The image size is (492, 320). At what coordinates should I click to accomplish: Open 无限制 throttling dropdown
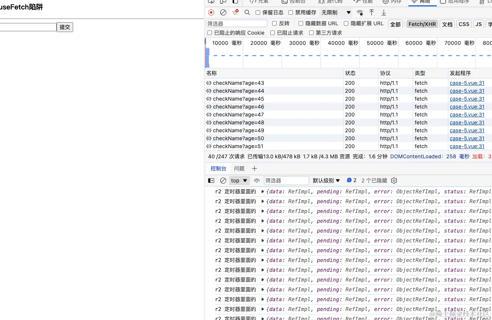click(x=336, y=12)
